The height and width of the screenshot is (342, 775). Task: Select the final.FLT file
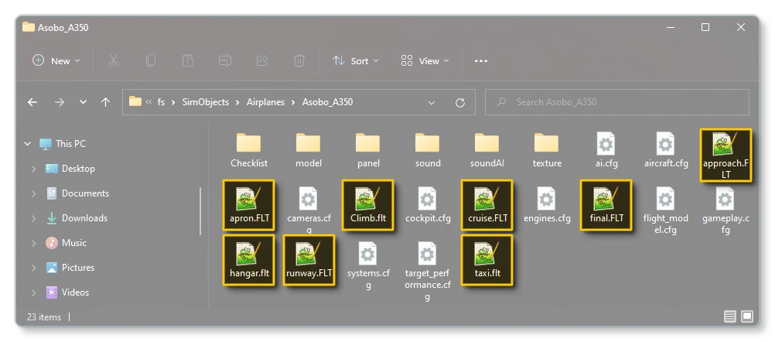click(606, 204)
